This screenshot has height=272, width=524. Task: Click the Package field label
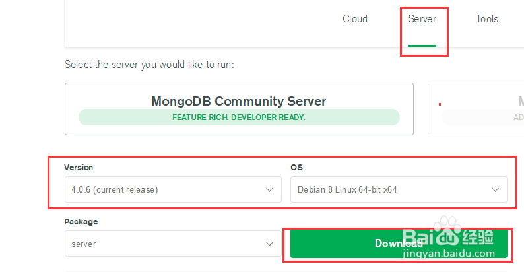click(x=81, y=222)
